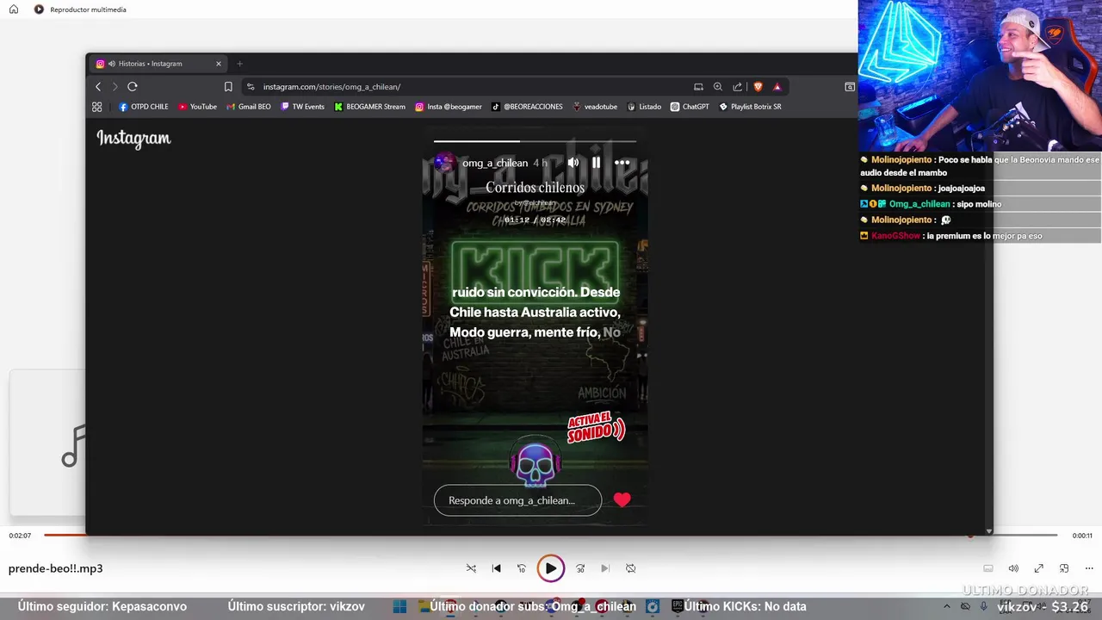Mute the Instagram story audio

click(x=573, y=163)
